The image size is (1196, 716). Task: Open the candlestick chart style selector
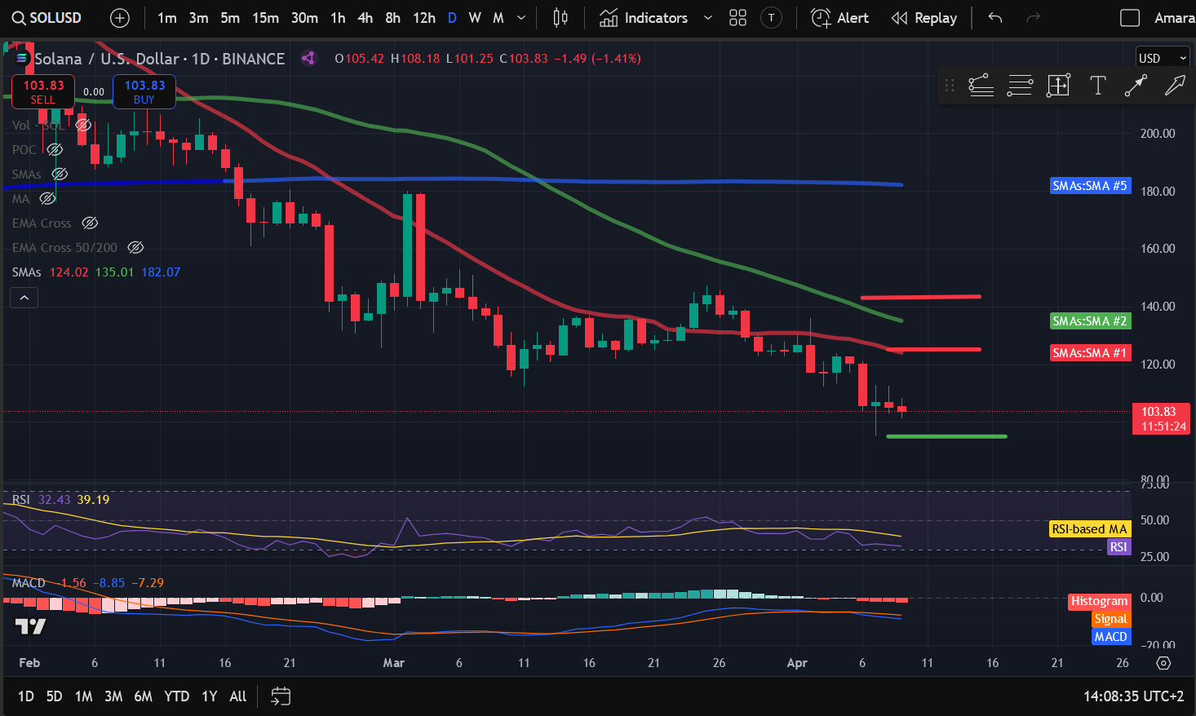tap(560, 18)
